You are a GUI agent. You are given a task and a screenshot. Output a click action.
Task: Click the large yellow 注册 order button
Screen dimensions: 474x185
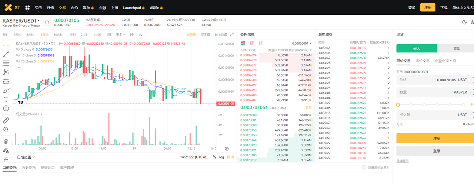(x=435, y=138)
